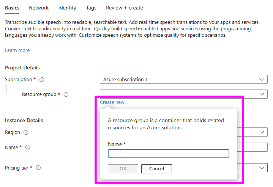Click the info icon beside Region
The width and height of the screenshot is (273, 187).
click(x=26, y=132)
